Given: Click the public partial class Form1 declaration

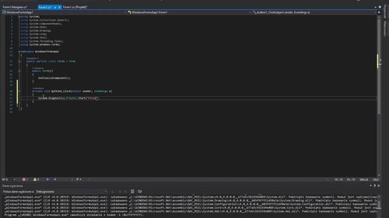Looking at the screenshot, I should (50, 61).
